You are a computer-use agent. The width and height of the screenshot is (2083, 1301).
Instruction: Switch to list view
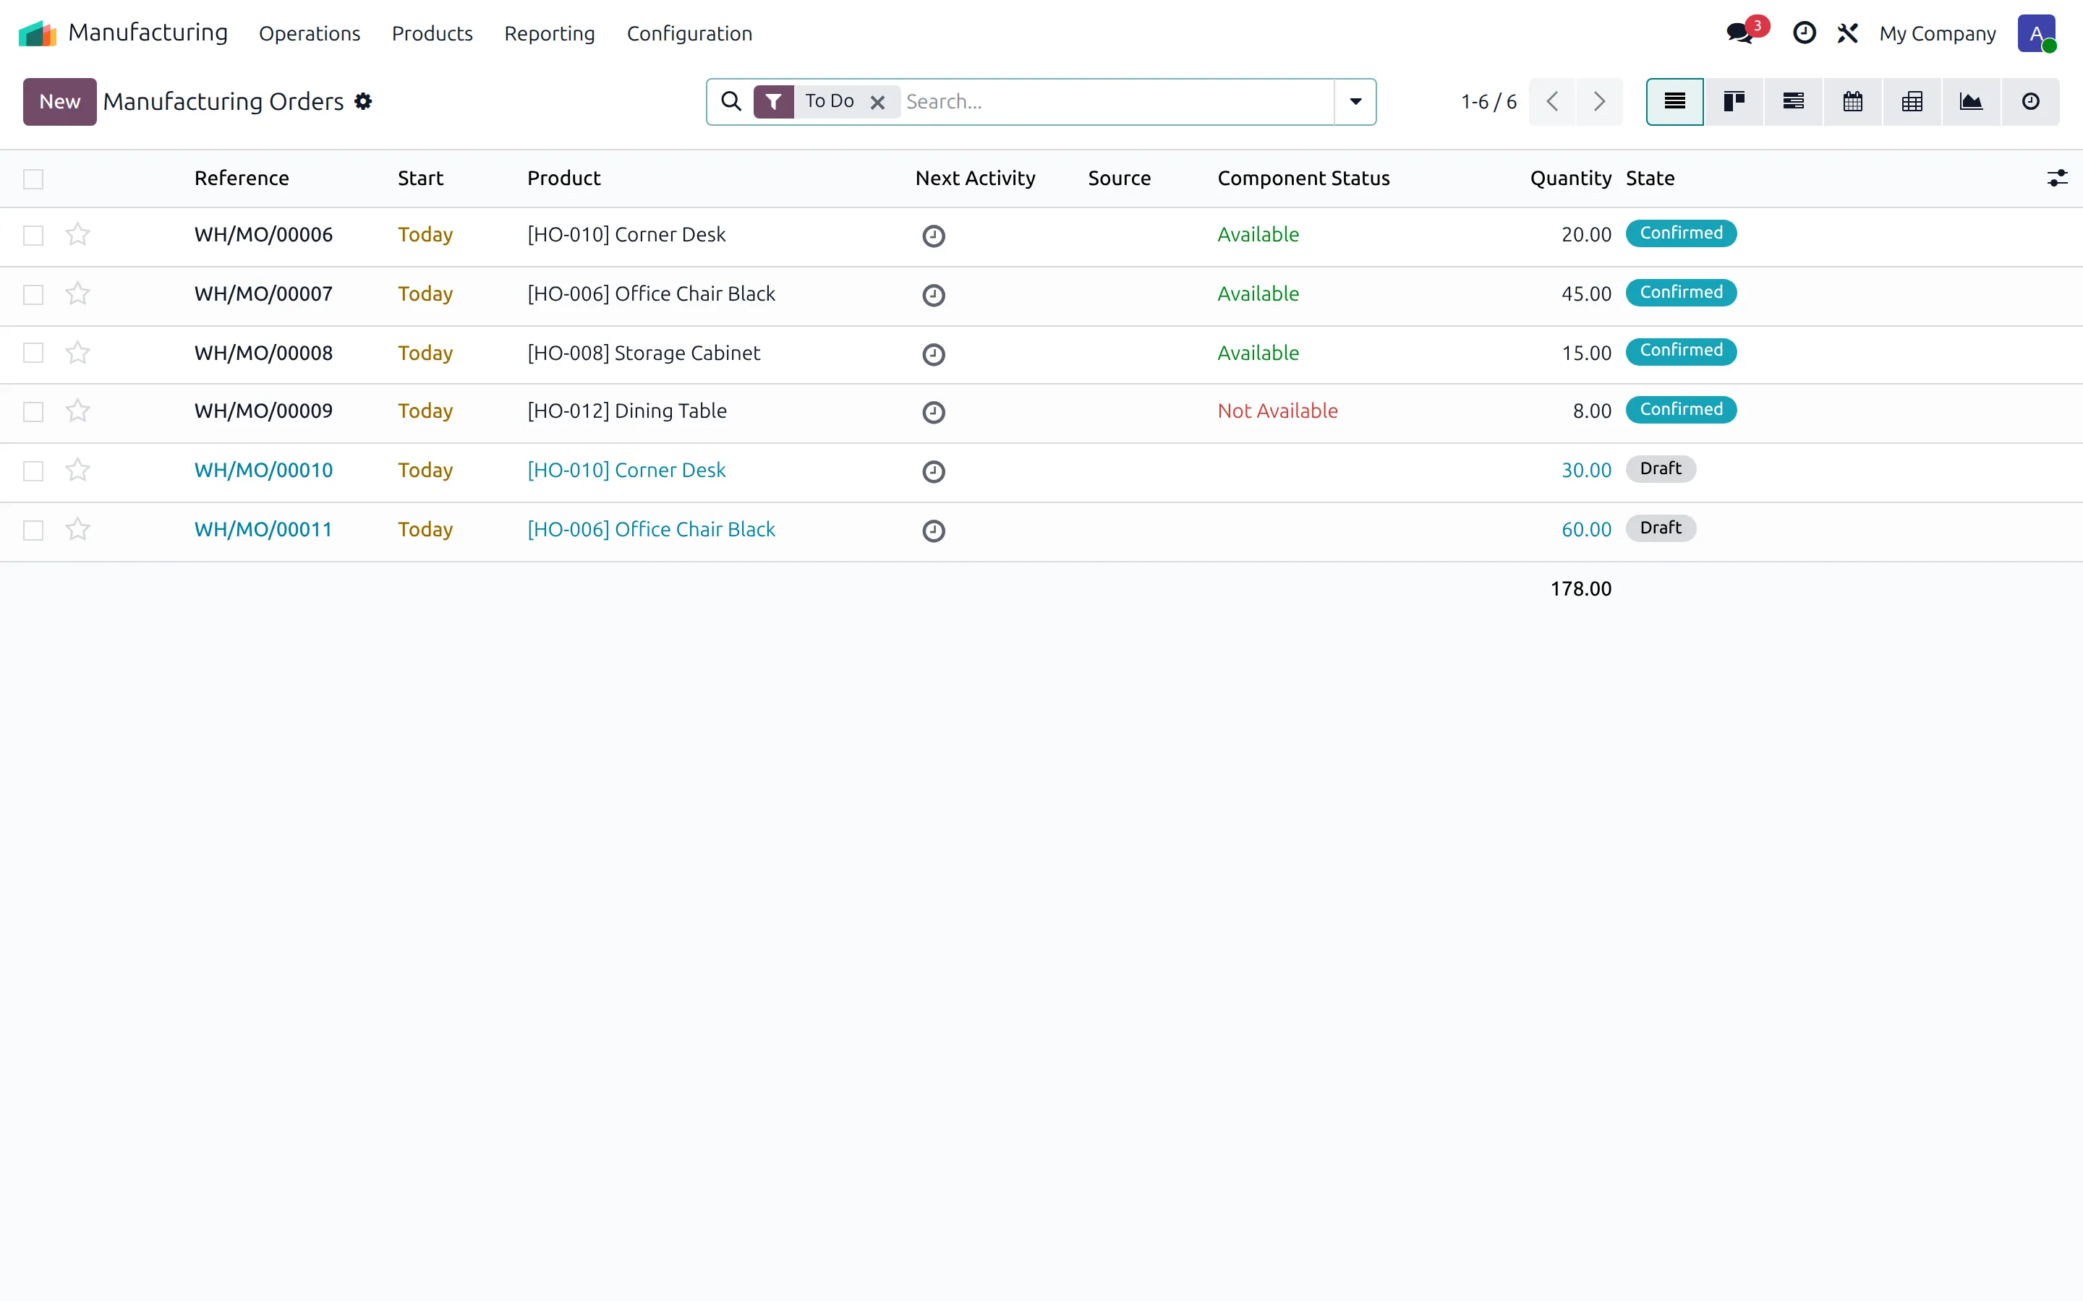click(x=1674, y=101)
